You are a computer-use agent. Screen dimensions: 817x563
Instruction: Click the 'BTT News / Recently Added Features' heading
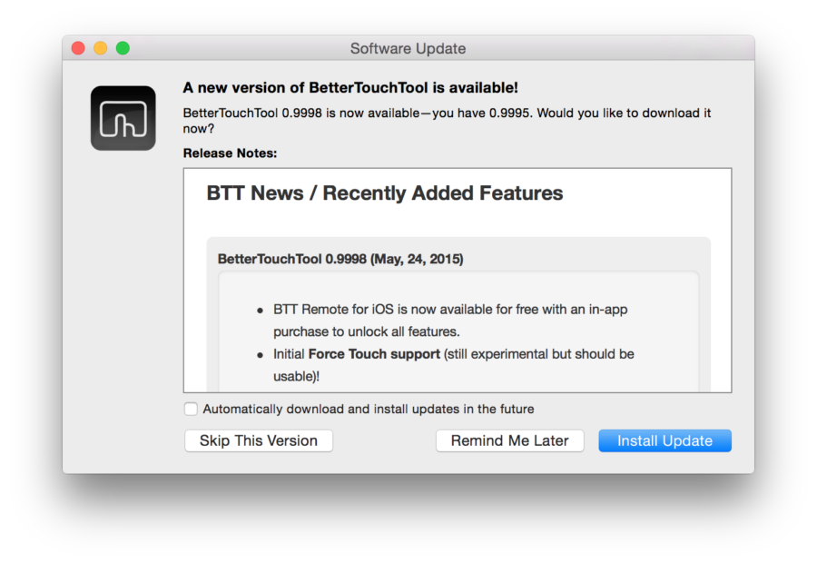(x=385, y=193)
